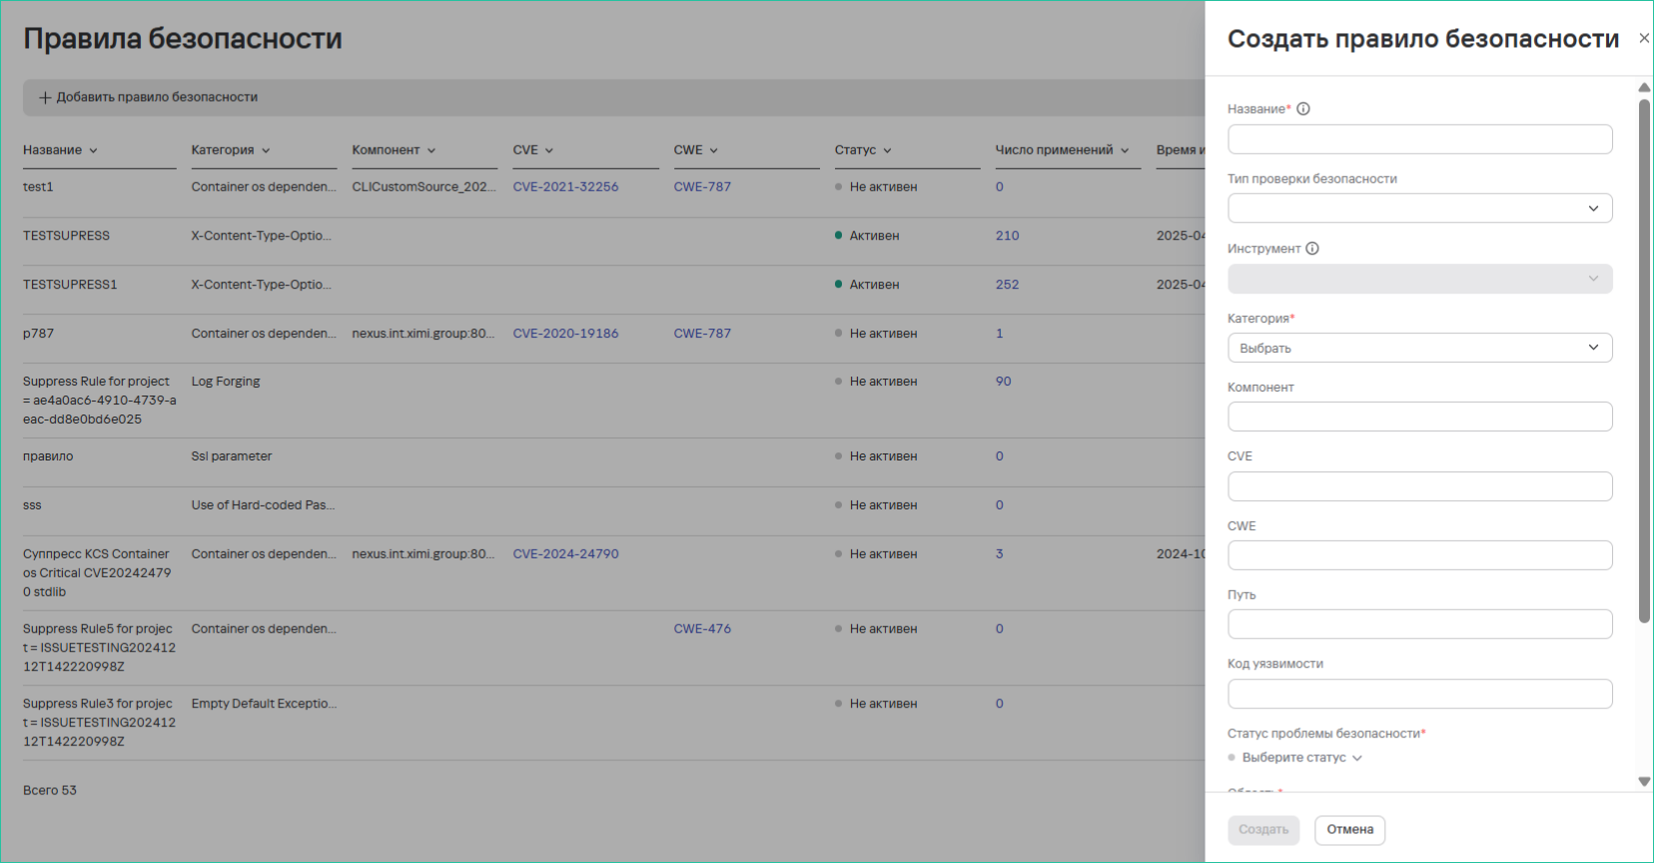Click scrollbar up arrow in side panel
Viewport: 1654px width, 863px height.
pos(1644,88)
